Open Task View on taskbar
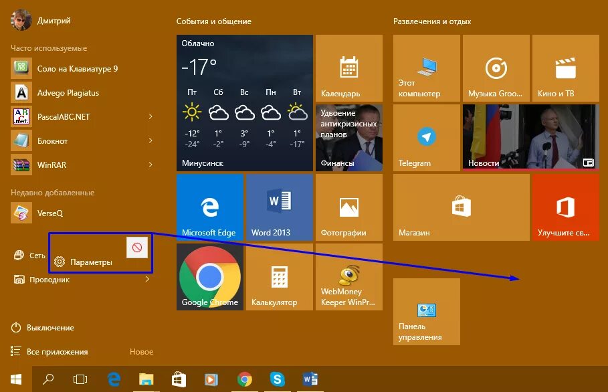608x392 pixels. 80,379
